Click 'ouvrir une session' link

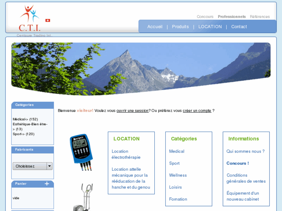tap(133, 111)
